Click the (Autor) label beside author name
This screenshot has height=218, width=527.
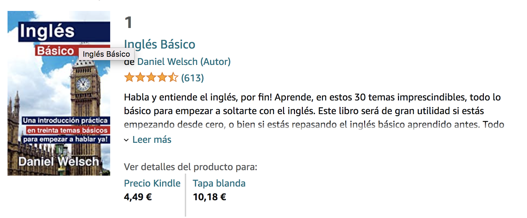pyautogui.click(x=215, y=62)
